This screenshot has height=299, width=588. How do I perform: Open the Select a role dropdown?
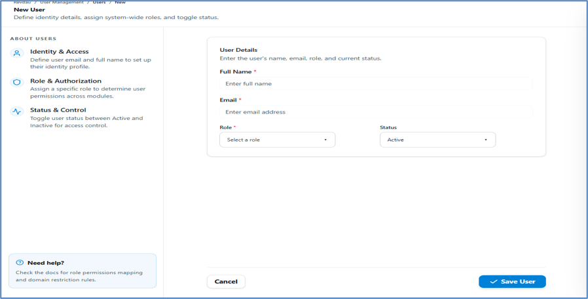pyautogui.click(x=277, y=140)
